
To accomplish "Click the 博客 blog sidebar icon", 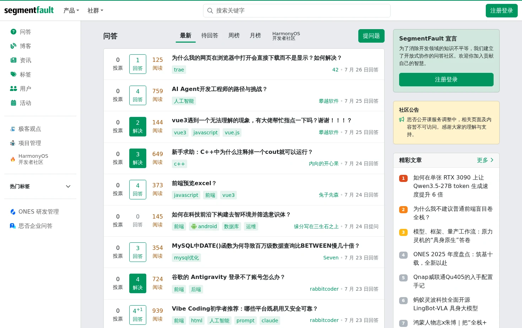I will click(13, 46).
